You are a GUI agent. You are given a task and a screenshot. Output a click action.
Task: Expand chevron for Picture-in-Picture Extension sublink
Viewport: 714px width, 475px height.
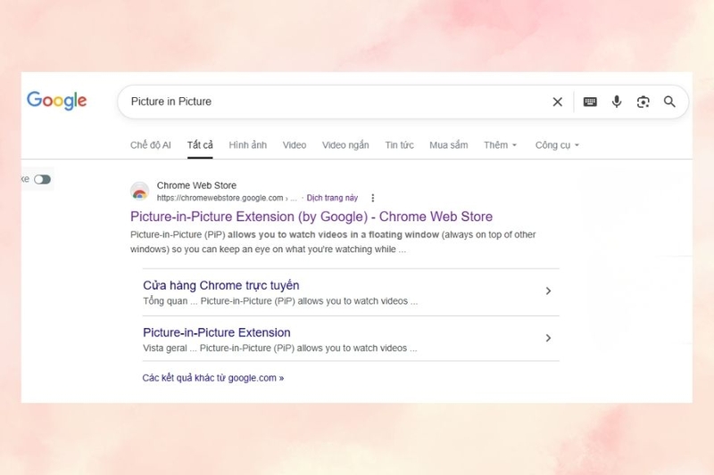coord(548,338)
